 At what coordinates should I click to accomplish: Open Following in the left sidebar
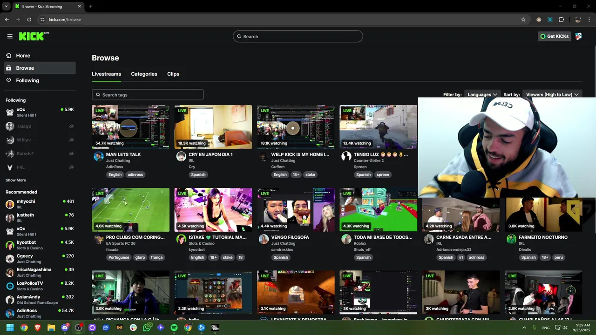click(x=40, y=80)
